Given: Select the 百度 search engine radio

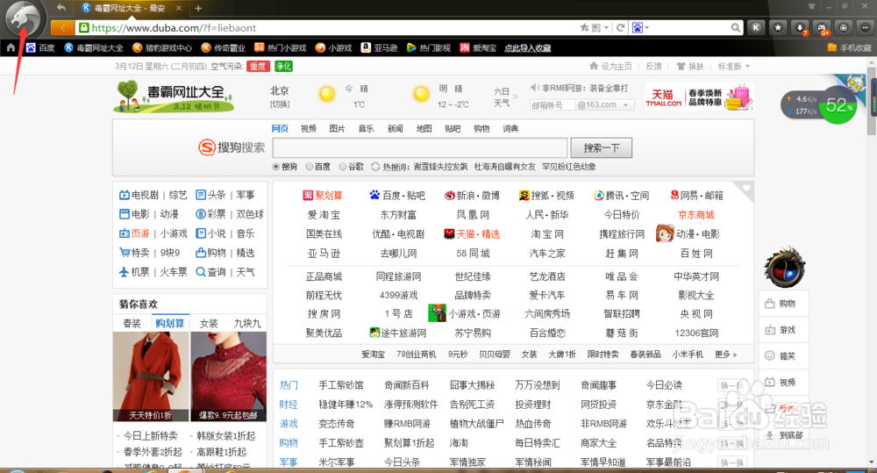Looking at the screenshot, I should pyautogui.click(x=310, y=166).
